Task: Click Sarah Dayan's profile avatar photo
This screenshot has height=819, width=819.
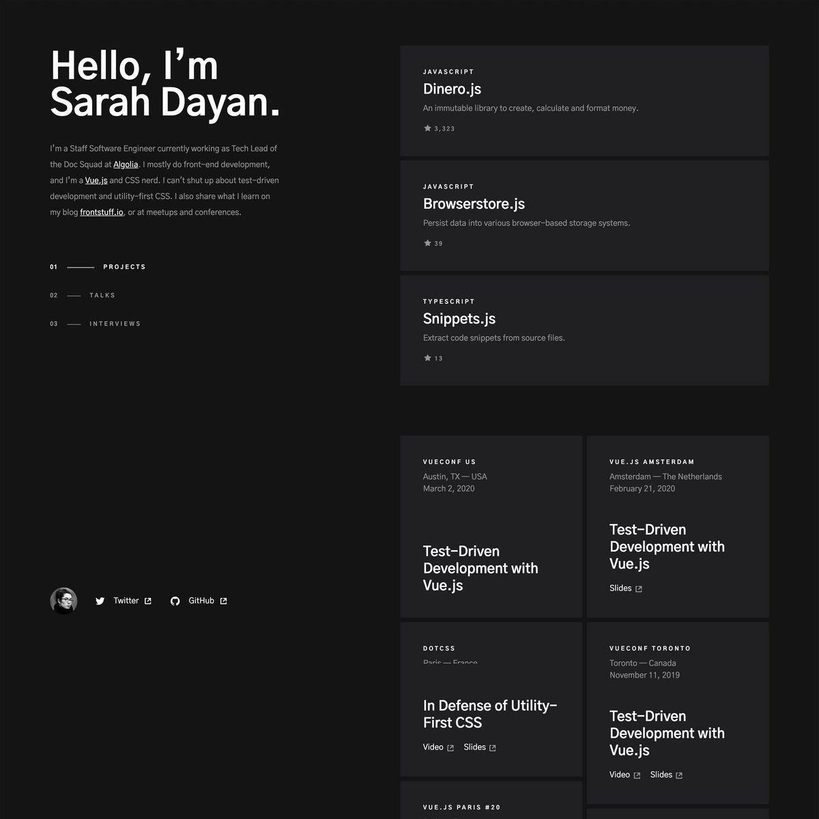Action: coord(63,601)
